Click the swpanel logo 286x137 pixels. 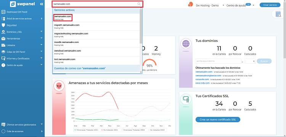(x=22, y=4)
